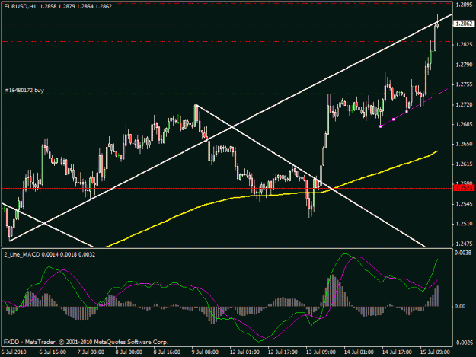476x357 pixels.
Task: Click the MACD scale value -0.0026
Action: click(464, 343)
